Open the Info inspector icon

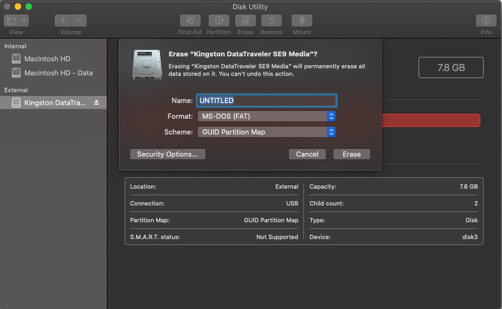[486, 21]
